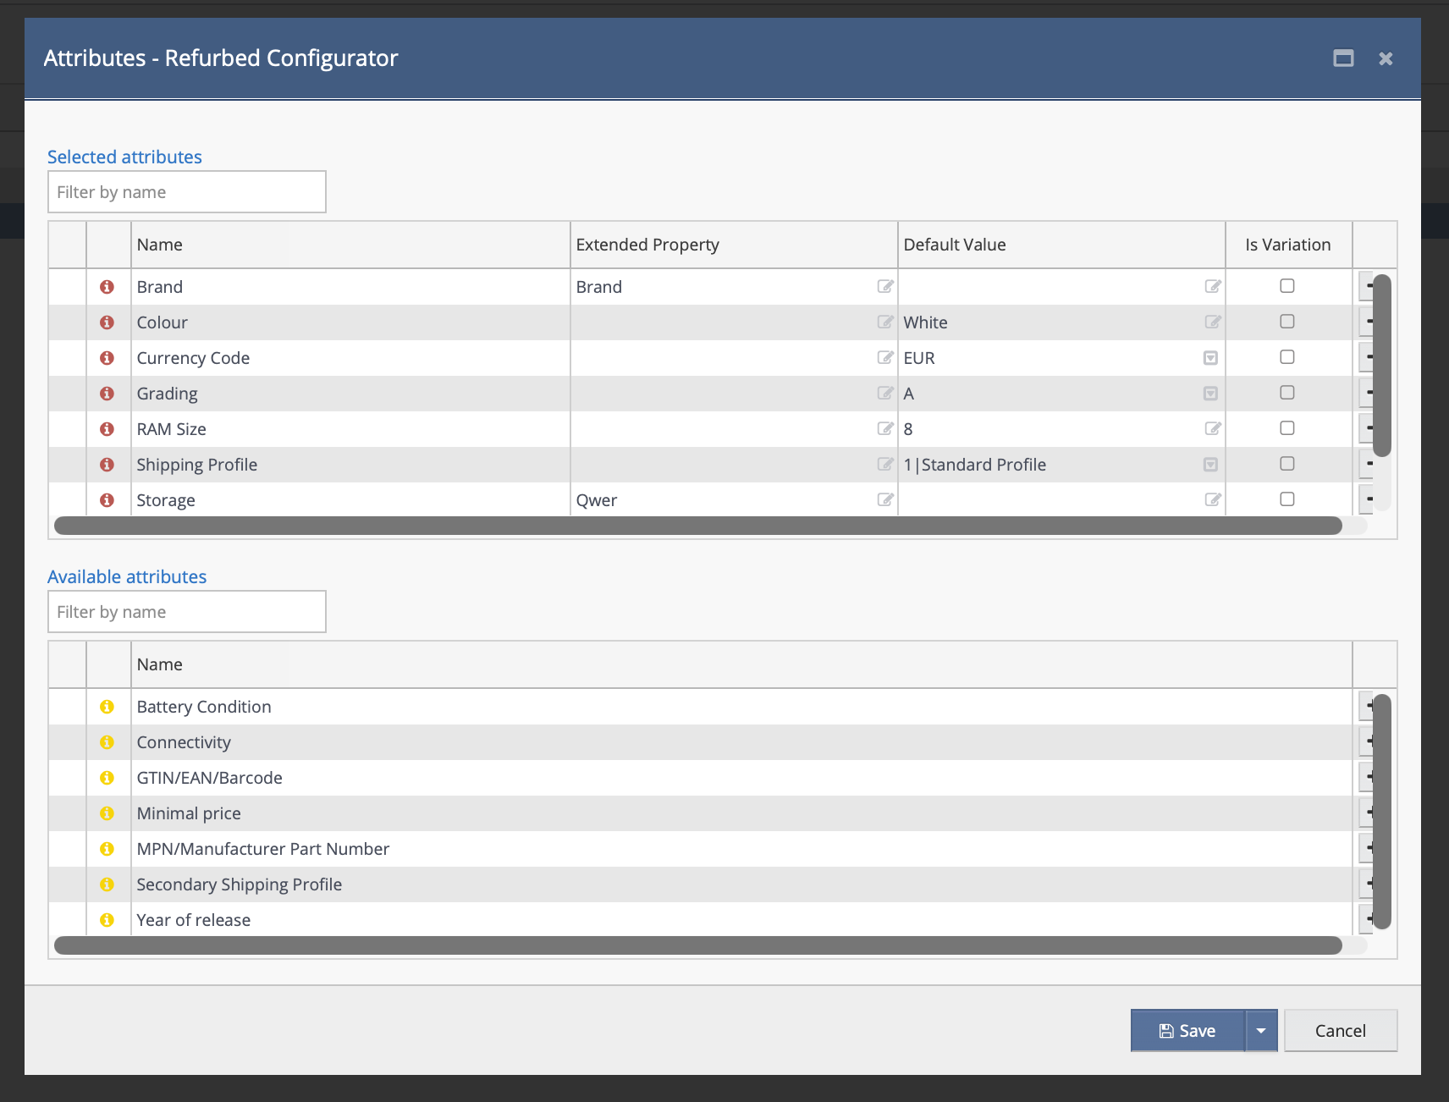This screenshot has height=1102, width=1449.
Task: Open the Save button dropdown arrow
Action: (x=1261, y=1031)
